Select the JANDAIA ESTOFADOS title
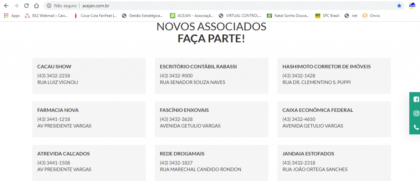420x188 pixels. [308, 154]
